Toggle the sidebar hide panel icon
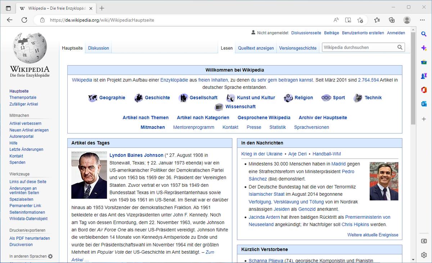 click(424, 241)
